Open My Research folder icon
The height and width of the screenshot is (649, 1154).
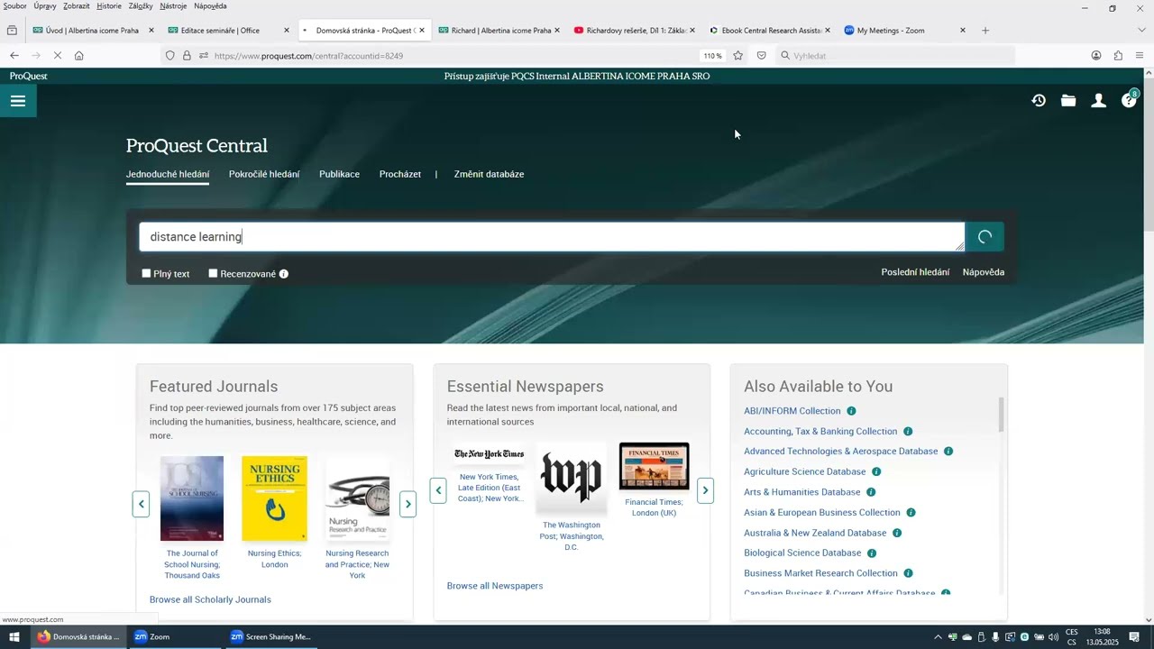(x=1068, y=101)
